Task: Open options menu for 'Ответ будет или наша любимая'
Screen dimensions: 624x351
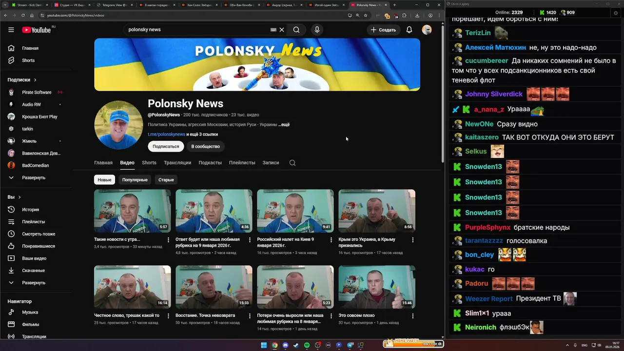Action: point(250,240)
